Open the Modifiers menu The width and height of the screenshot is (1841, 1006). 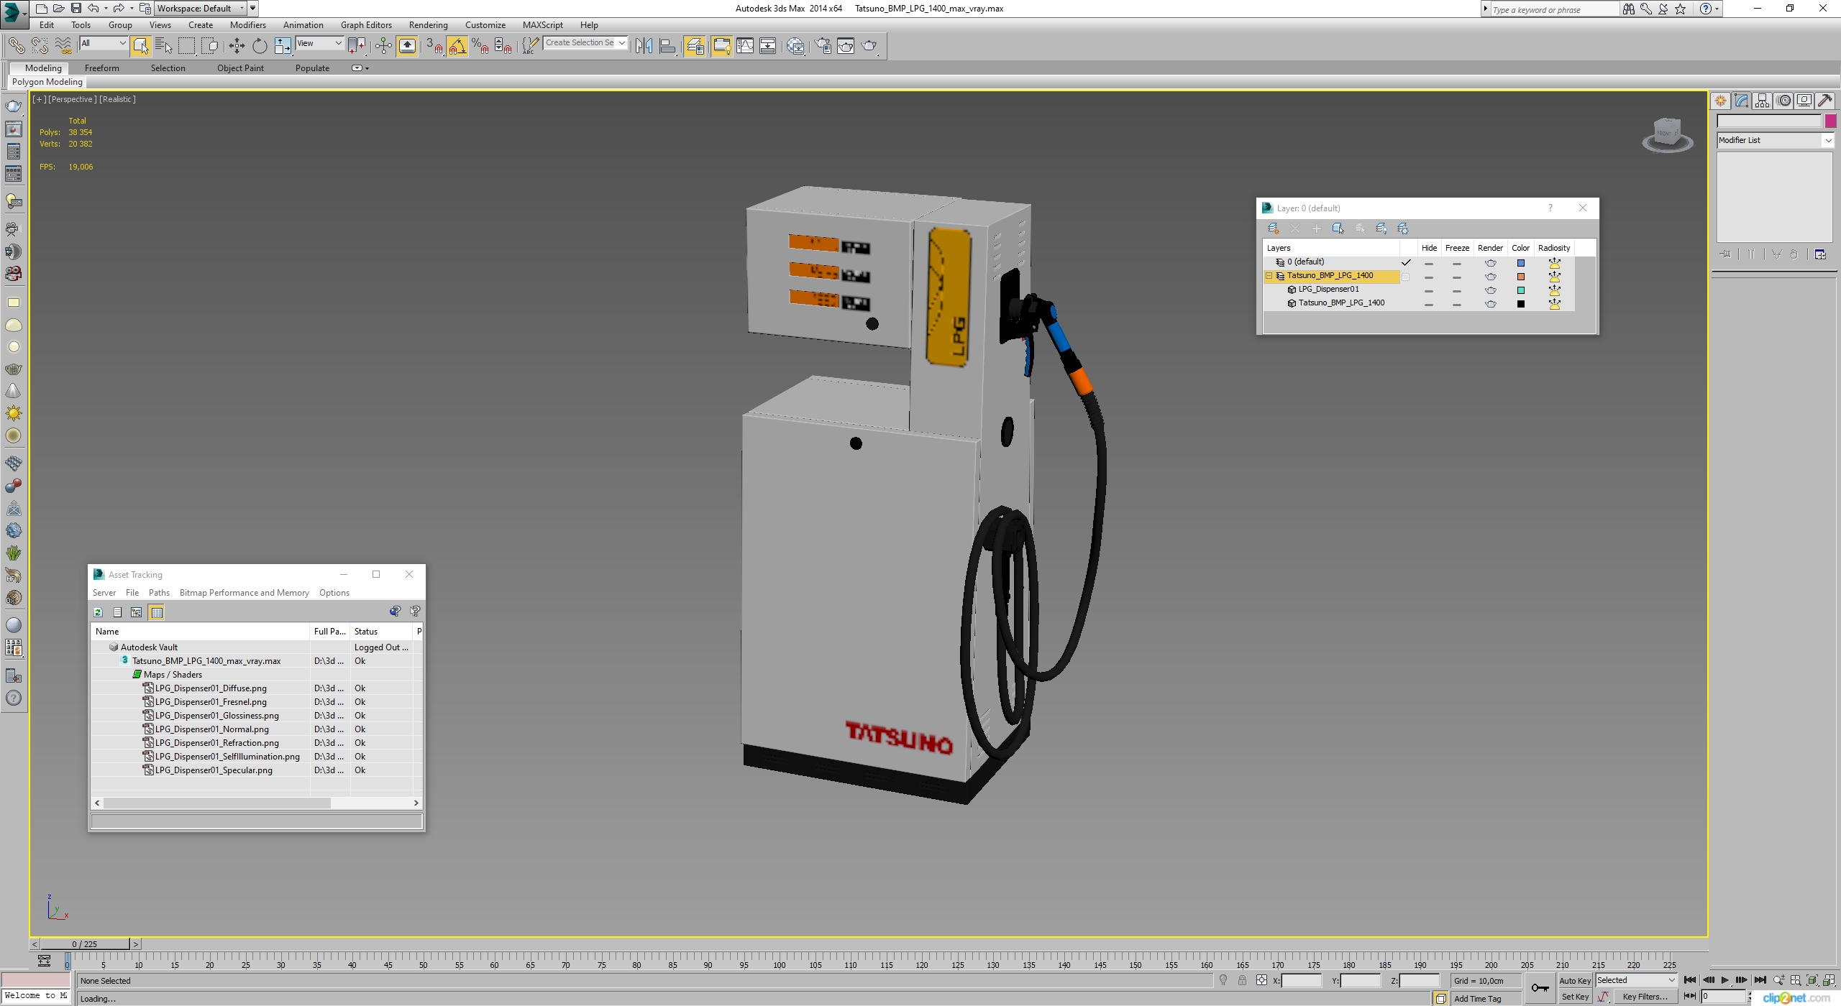[x=248, y=25]
